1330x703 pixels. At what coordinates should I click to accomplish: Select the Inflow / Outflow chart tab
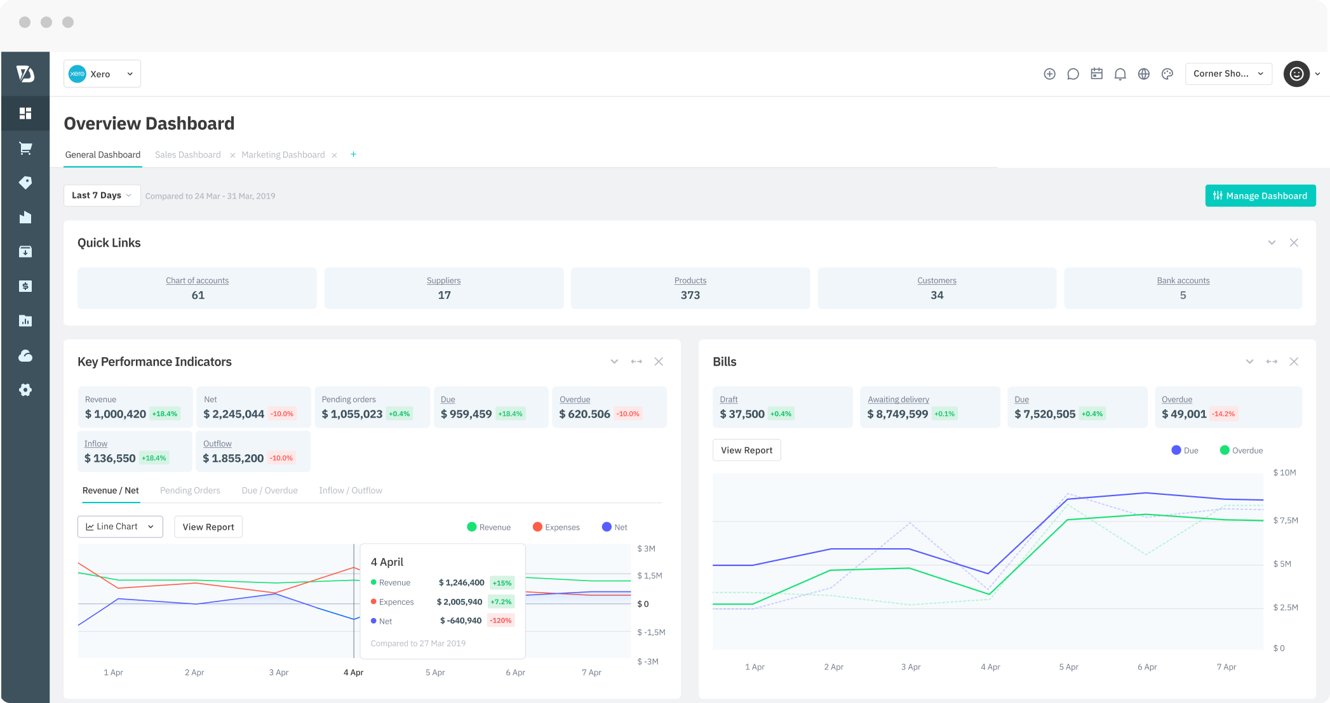351,490
